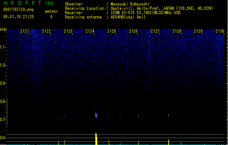Click the 1.1 kHz axis label
The width and height of the screenshot is (228, 145).
pos(3,47)
